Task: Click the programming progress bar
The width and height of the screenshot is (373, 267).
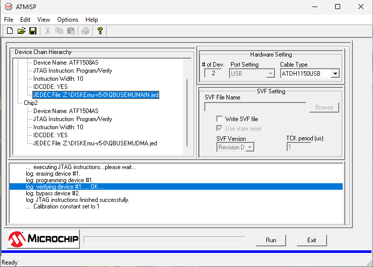Action: (x=164, y=240)
